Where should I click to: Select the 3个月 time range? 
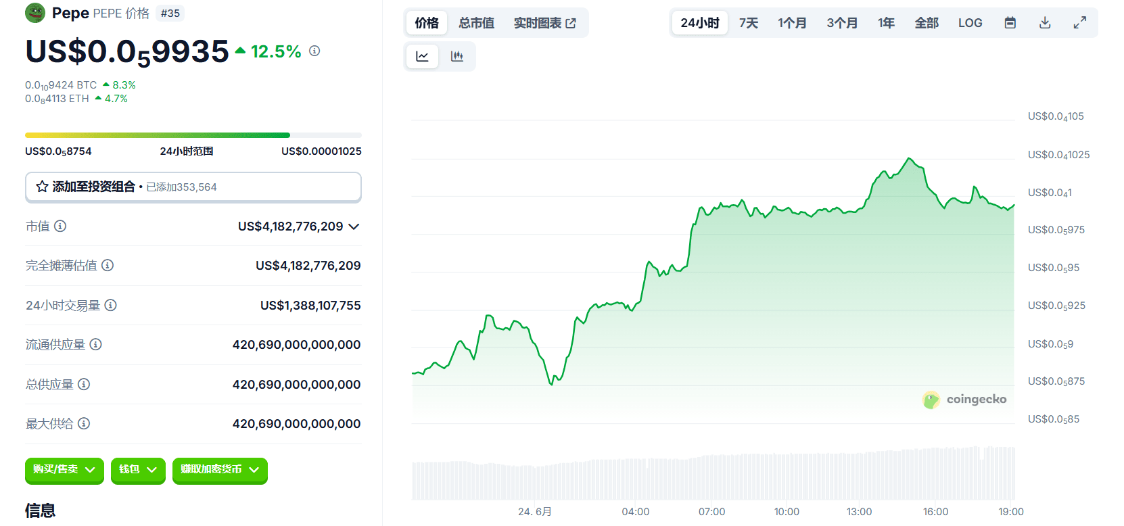click(842, 23)
